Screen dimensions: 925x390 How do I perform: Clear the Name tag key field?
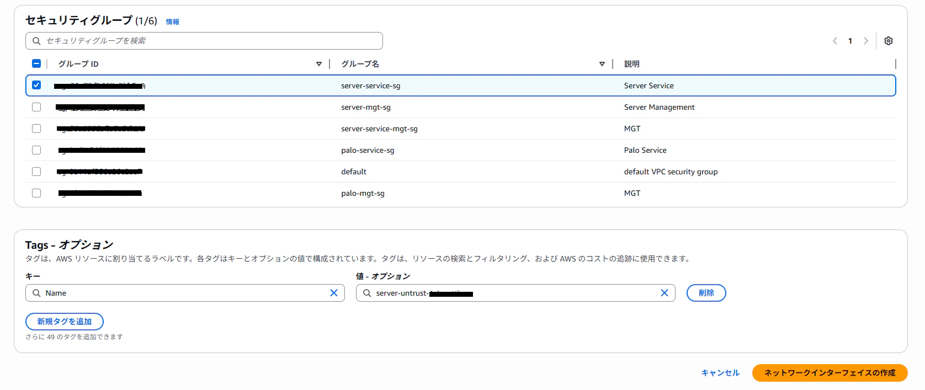pyautogui.click(x=334, y=293)
